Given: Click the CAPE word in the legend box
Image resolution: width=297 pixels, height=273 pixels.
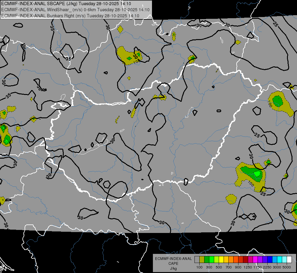Looking at the screenshot, I should point(173,264).
